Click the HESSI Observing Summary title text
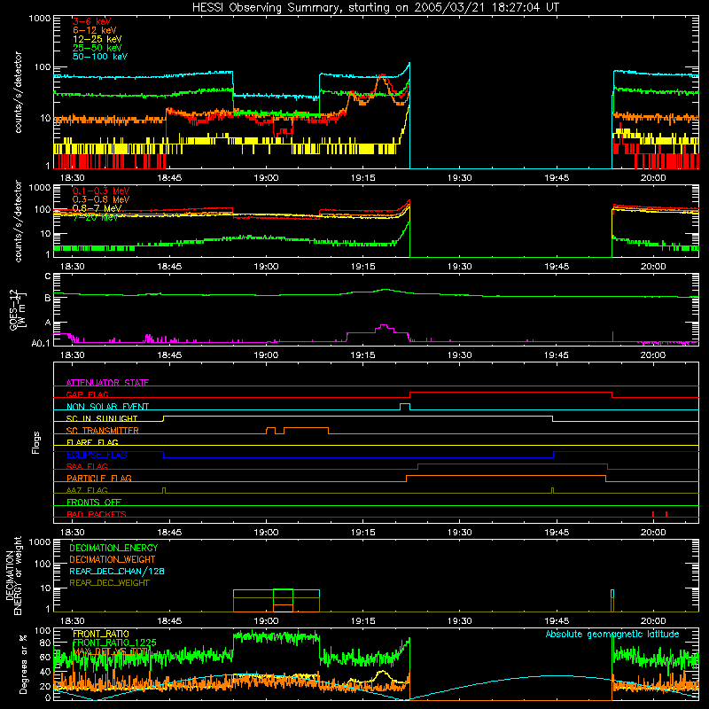The height and width of the screenshot is (709, 709). tap(376, 7)
